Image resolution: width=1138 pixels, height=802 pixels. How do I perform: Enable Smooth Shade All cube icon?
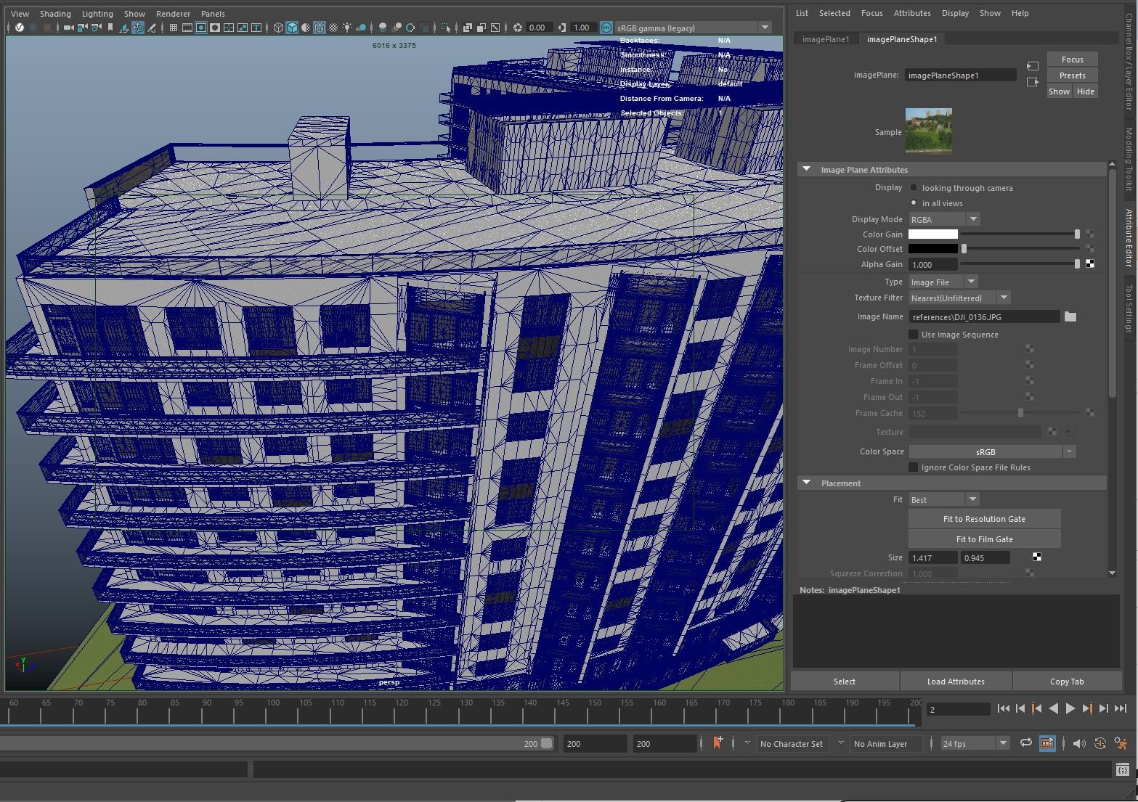click(292, 28)
